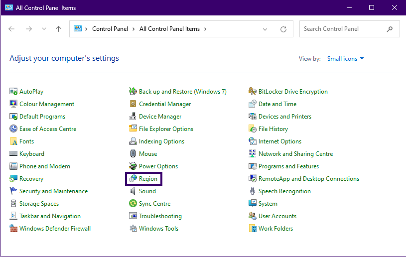Click the search magnifier icon
The width and height of the screenshot is (406, 257).
coord(390,29)
